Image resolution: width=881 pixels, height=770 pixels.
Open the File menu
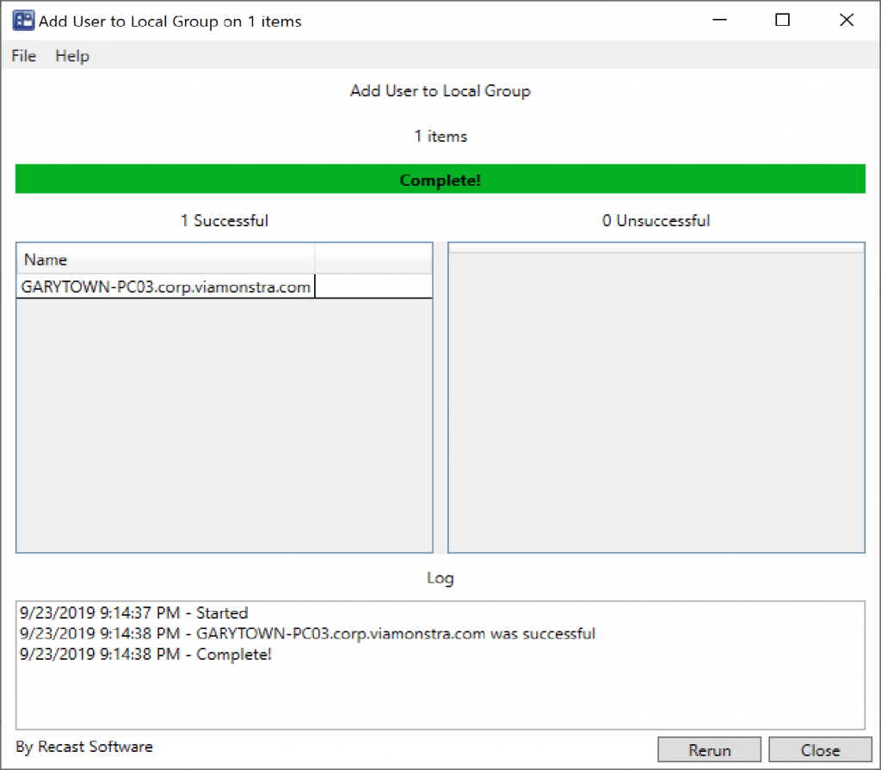[24, 56]
